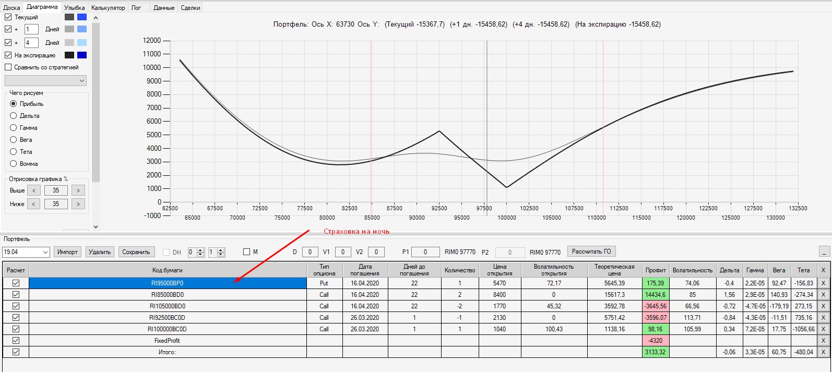Click the days field showing 4
The width and height of the screenshot is (832, 372).
tap(31, 43)
